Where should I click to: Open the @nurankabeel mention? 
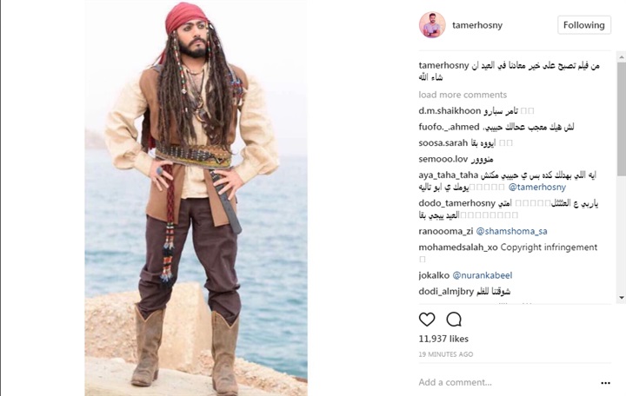pyautogui.click(x=482, y=275)
